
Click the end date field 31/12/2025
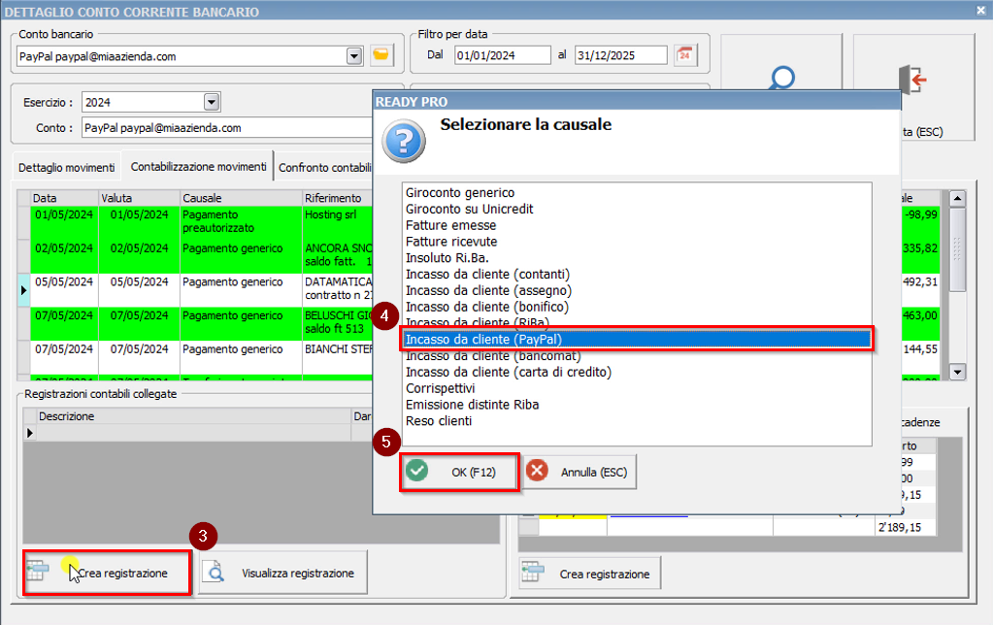[620, 55]
